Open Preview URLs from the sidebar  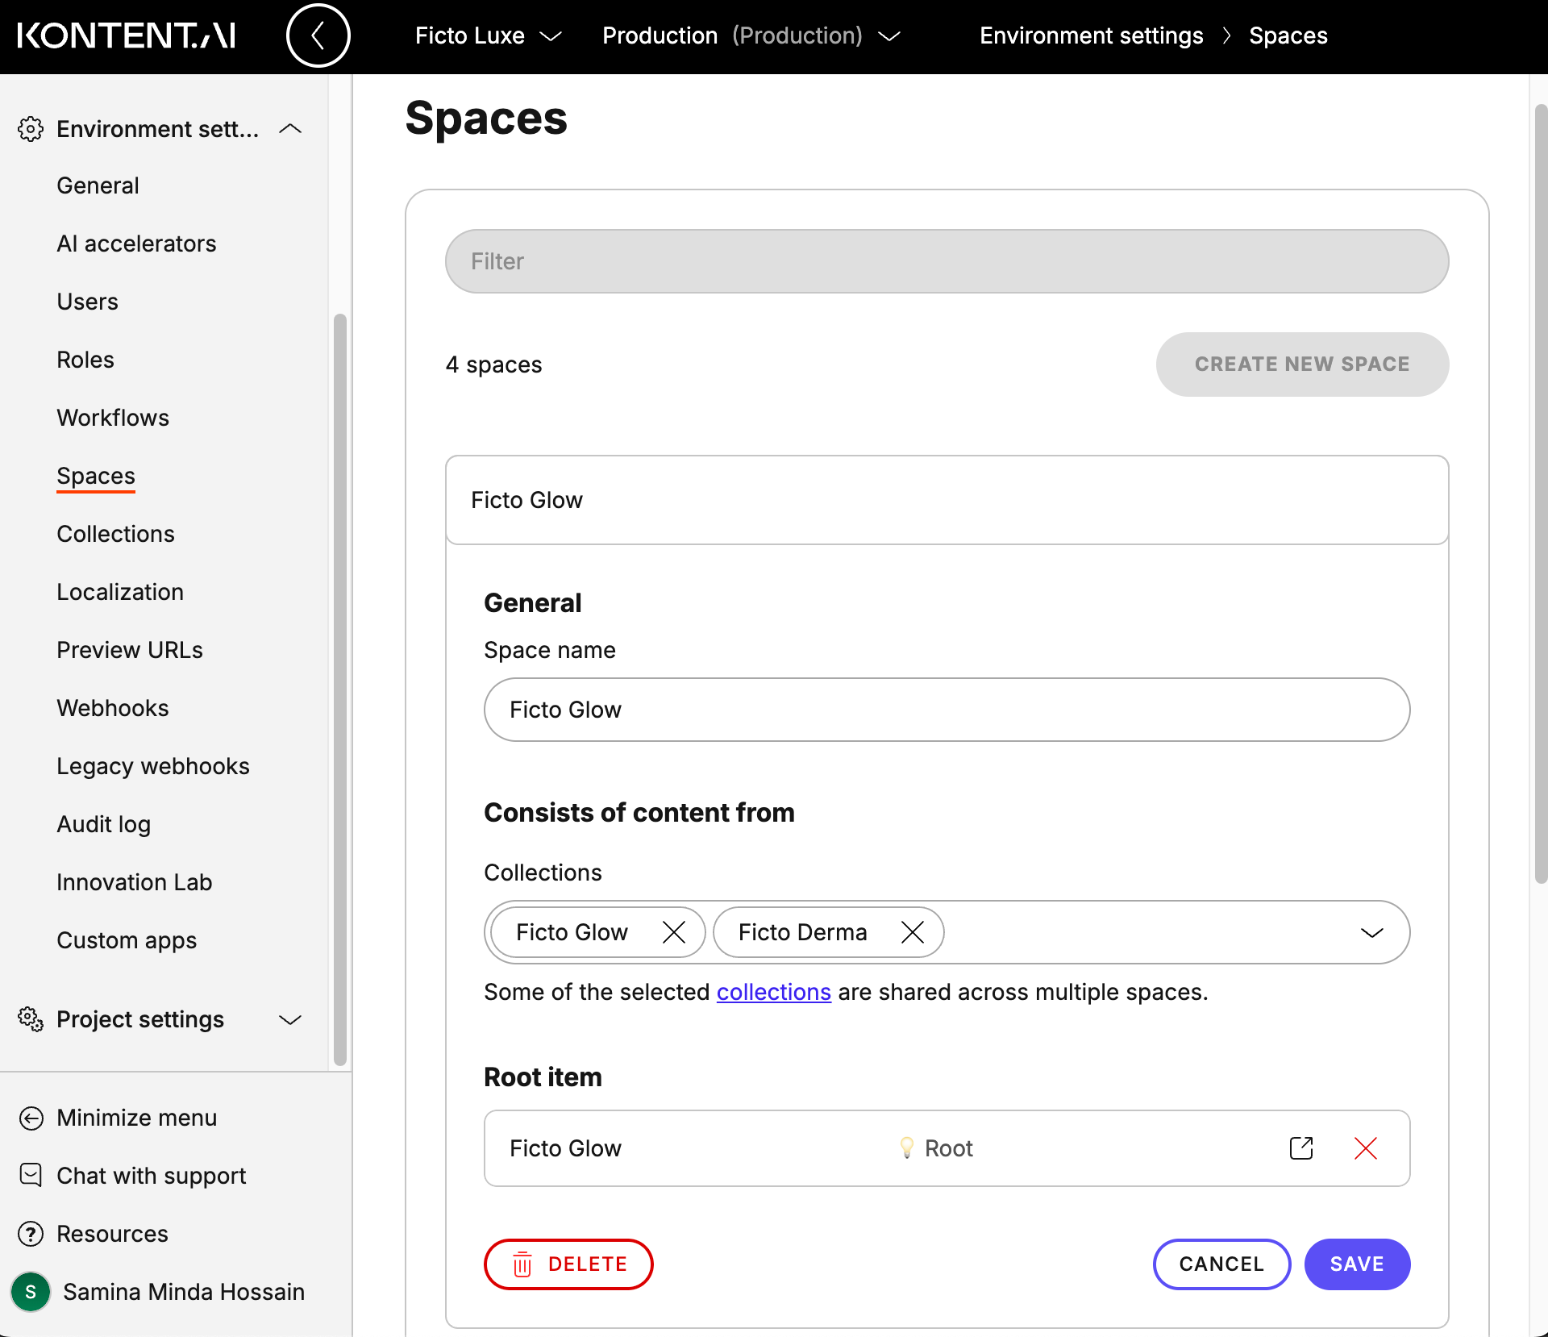130,649
